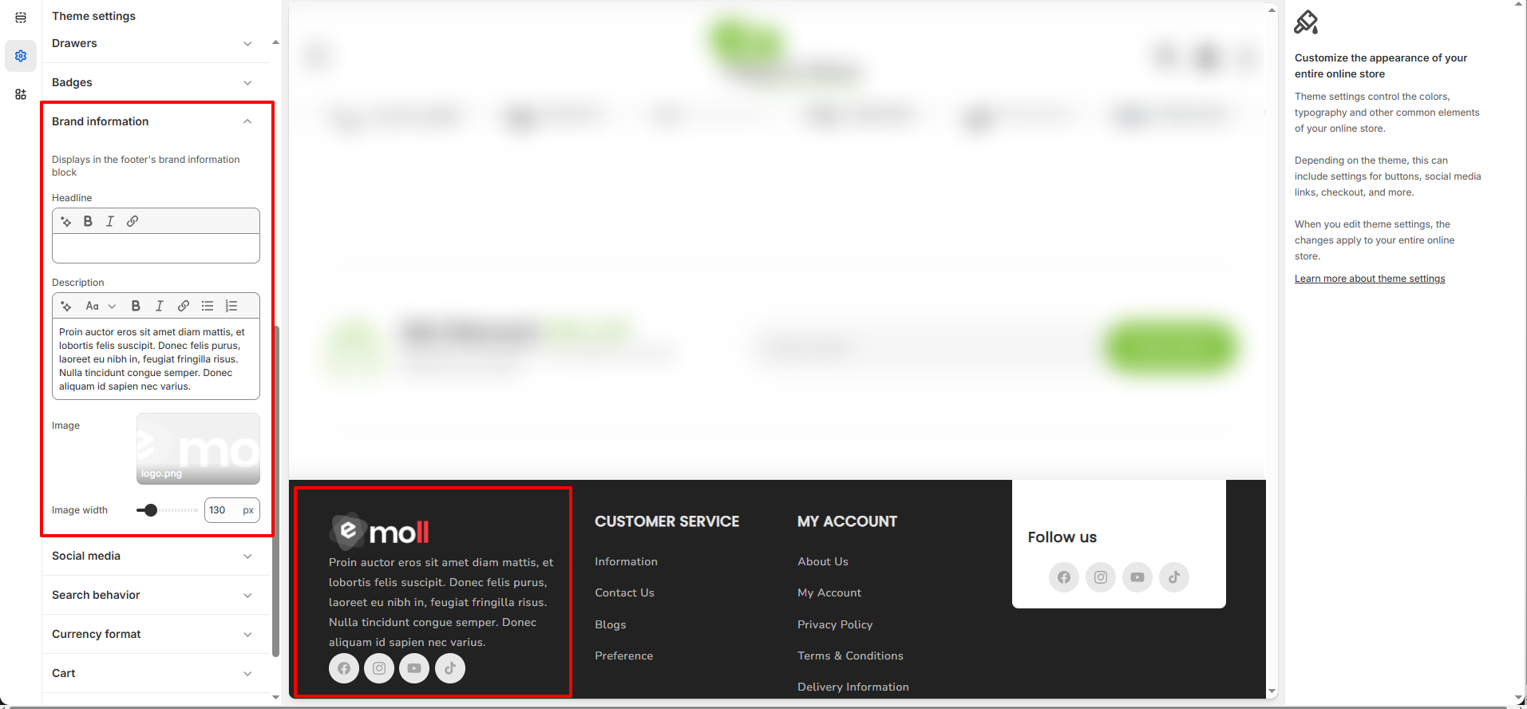Click the paint bucket theme icon
This screenshot has height=709, width=1527.
(1307, 22)
